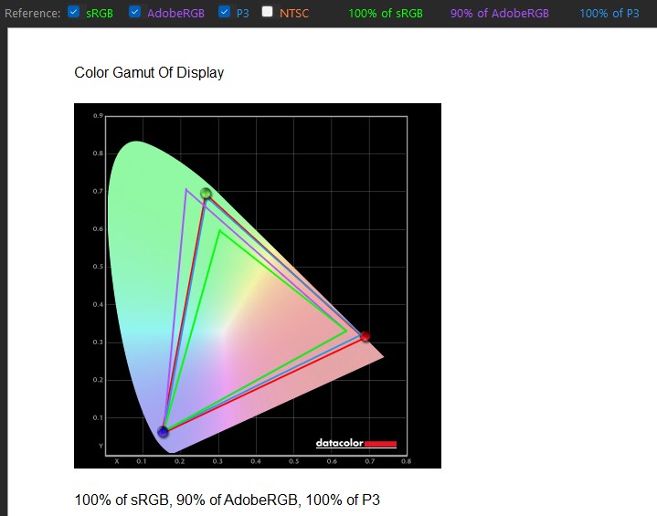Click the P3 blue label
Viewport: 657px width, 516px height.
242,14
